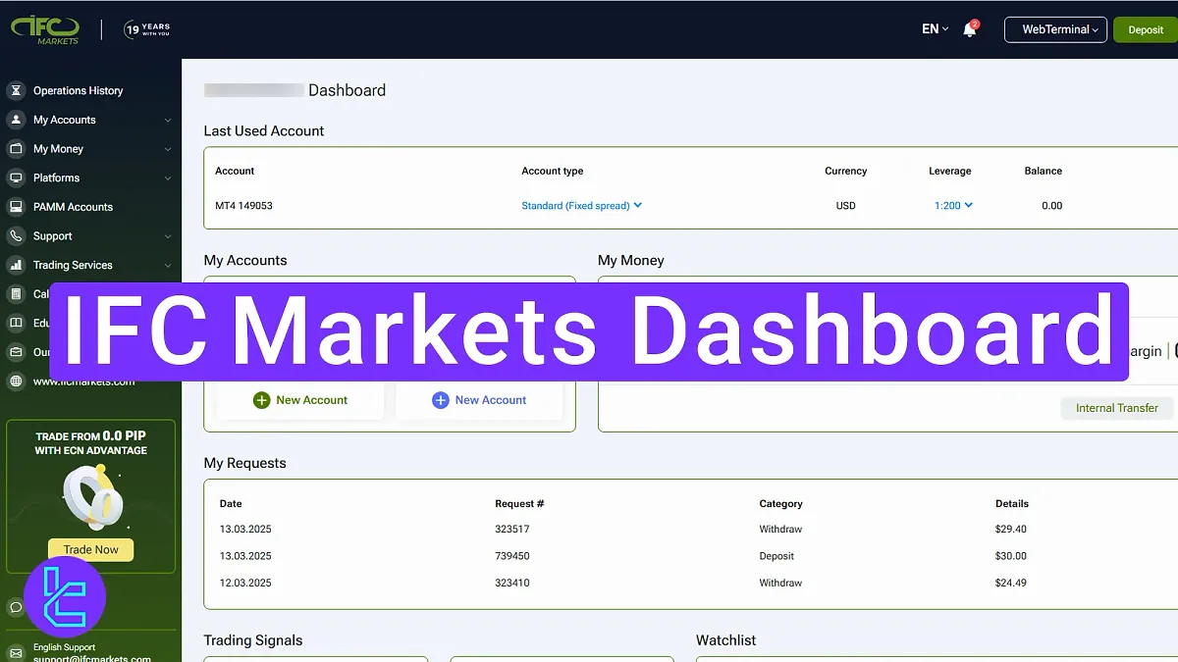Click Internal Transfer in My Money
The height and width of the screenshot is (662, 1178).
pos(1117,408)
